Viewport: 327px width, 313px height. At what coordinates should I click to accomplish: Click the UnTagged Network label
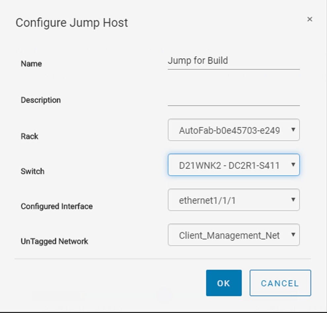point(54,241)
